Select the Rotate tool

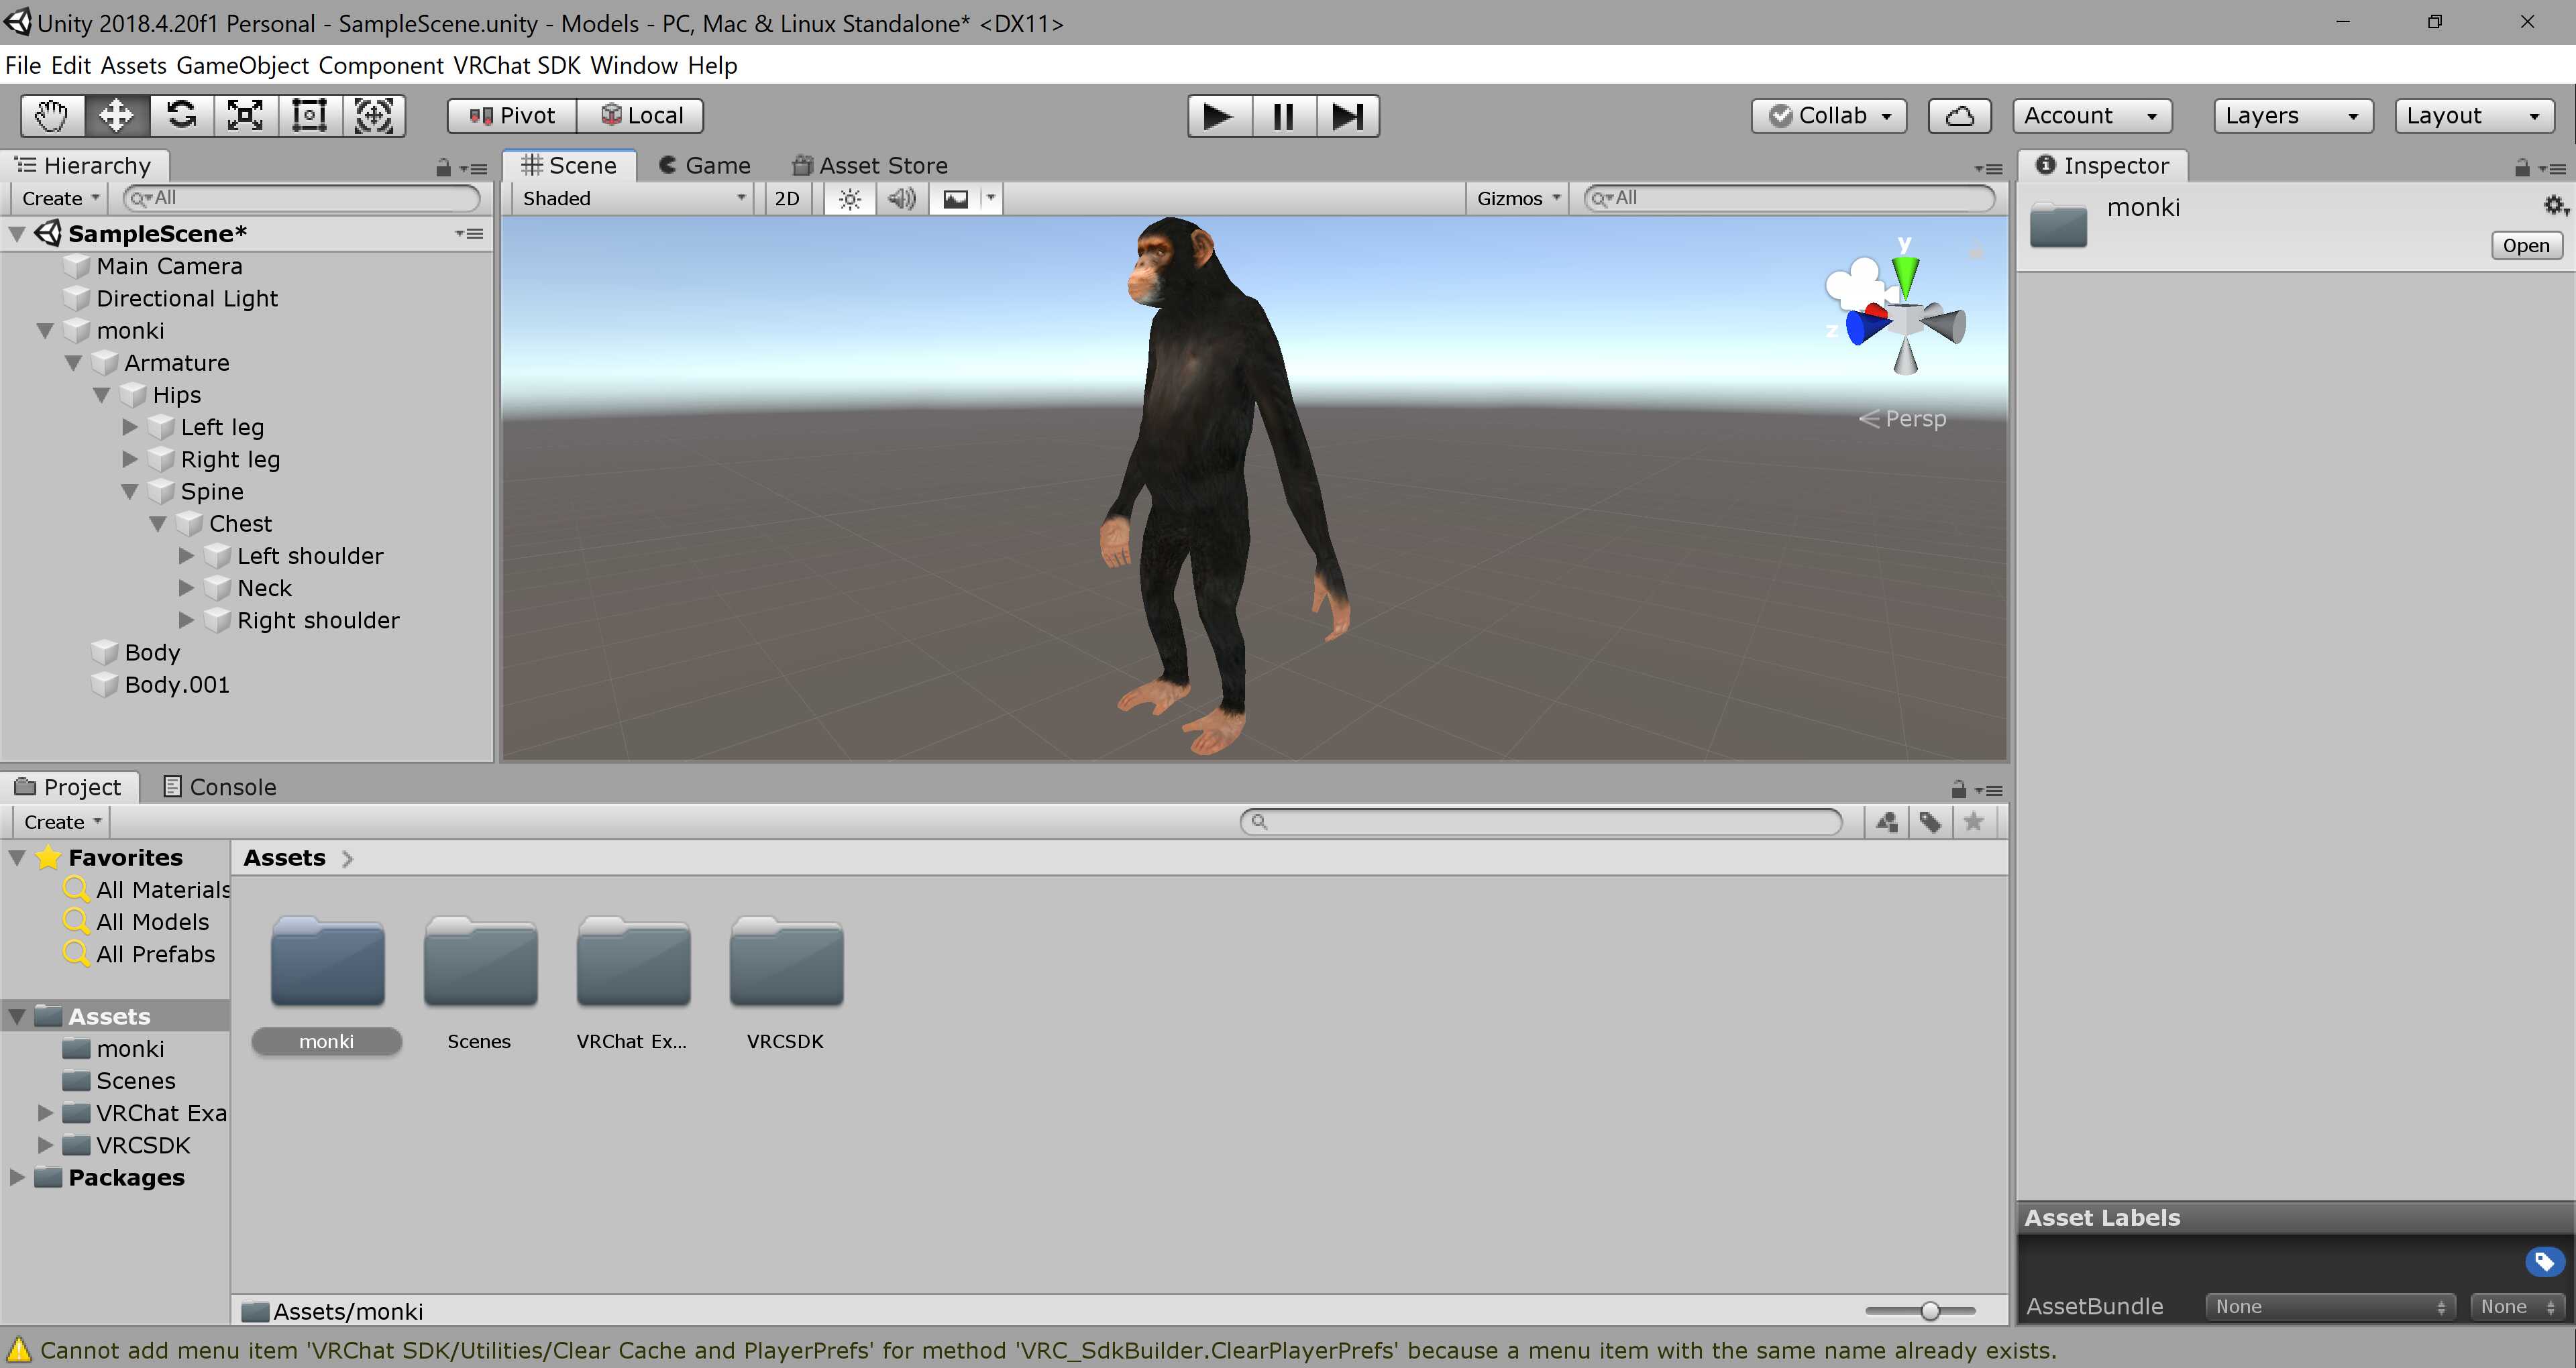(181, 116)
